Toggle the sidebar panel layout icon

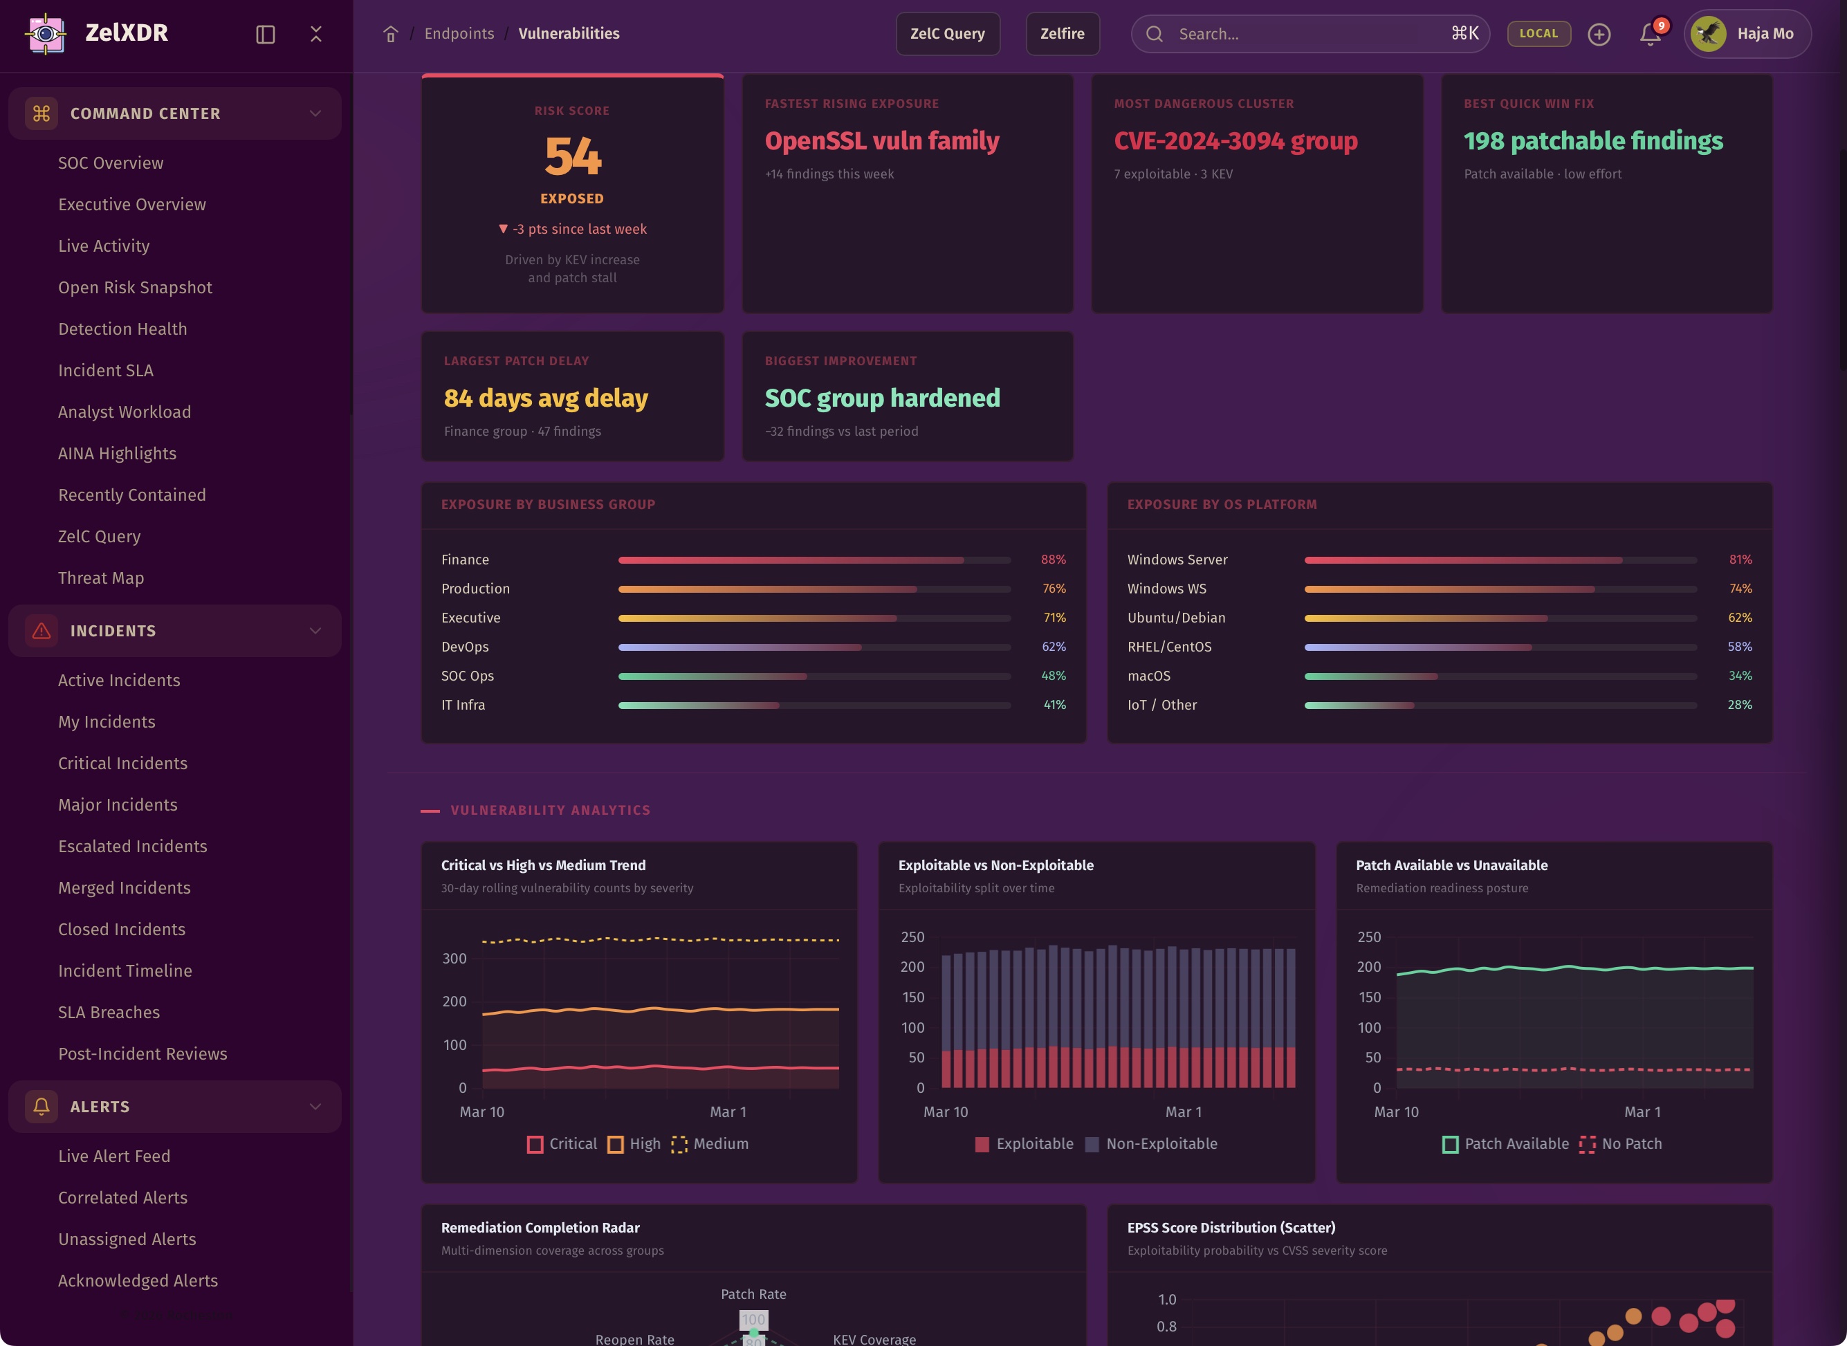[265, 33]
